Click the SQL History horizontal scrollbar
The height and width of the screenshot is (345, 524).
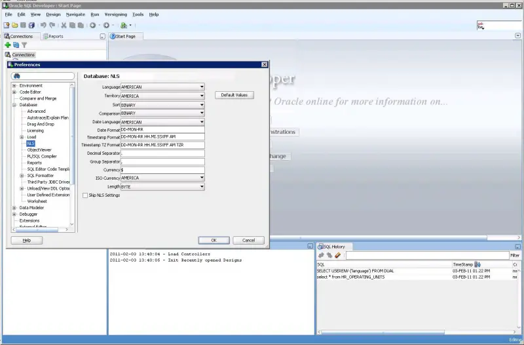pyautogui.click(x=383, y=333)
